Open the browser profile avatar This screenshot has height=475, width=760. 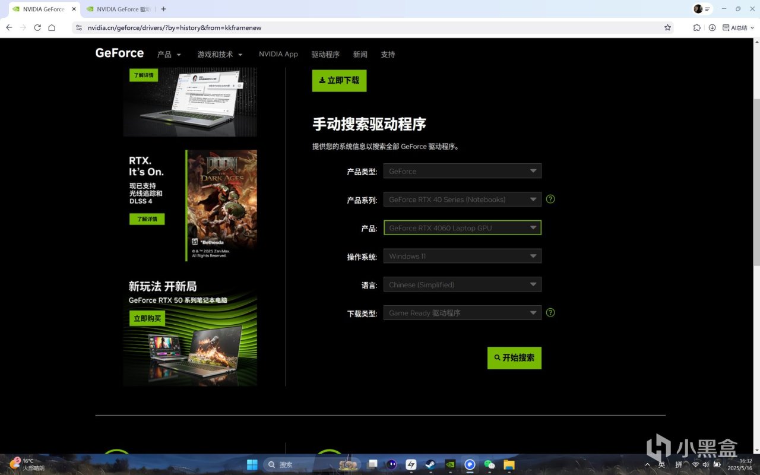[x=698, y=9]
